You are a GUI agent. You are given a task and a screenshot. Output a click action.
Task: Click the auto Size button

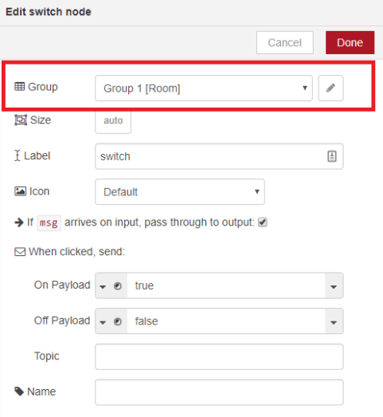click(x=113, y=121)
